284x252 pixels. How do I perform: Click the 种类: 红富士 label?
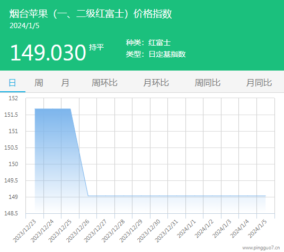click(148, 43)
